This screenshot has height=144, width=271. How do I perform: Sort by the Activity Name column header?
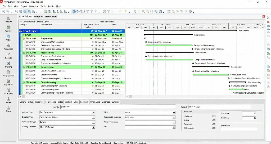(x=61, y=26)
